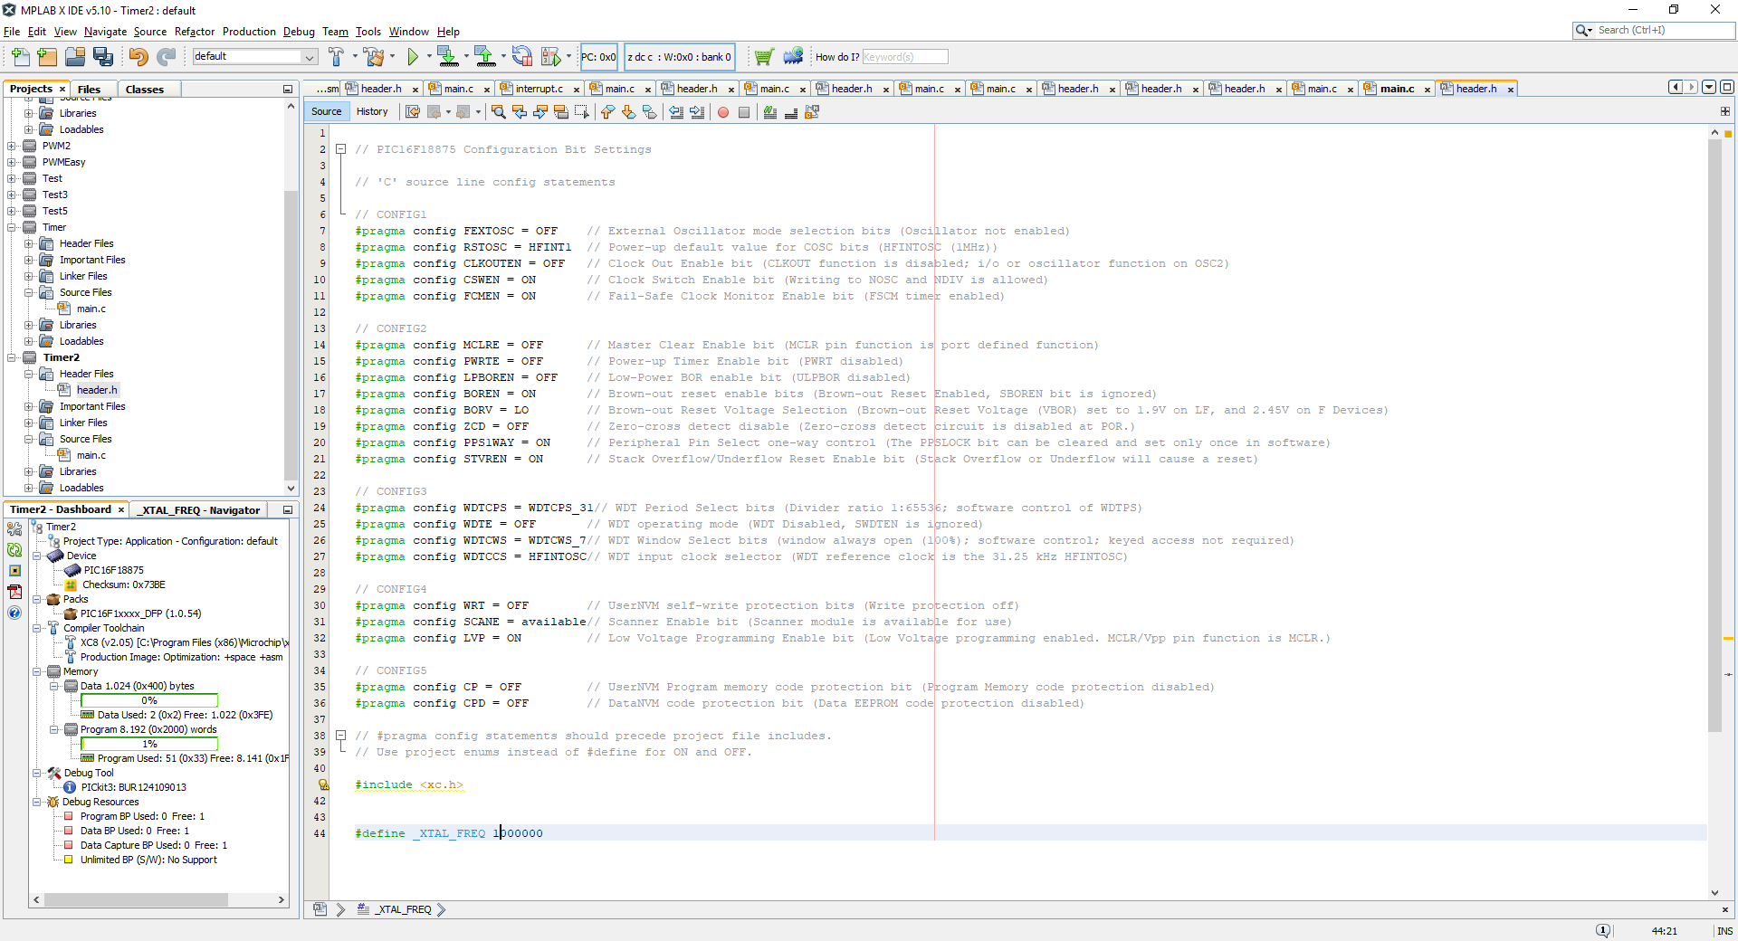Click the Find Selection magnifier icon
The width and height of the screenshot is (1738, 941).
tap(498, 112)
